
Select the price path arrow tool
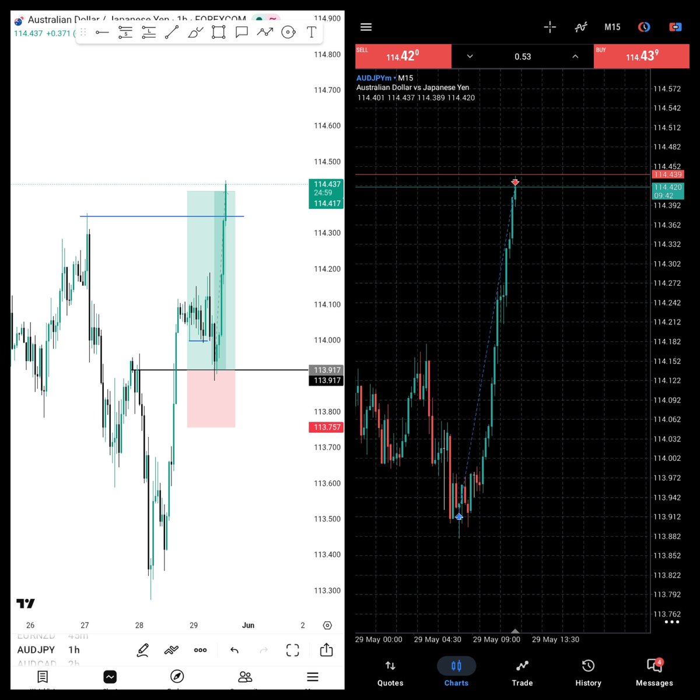coord(265,33)
